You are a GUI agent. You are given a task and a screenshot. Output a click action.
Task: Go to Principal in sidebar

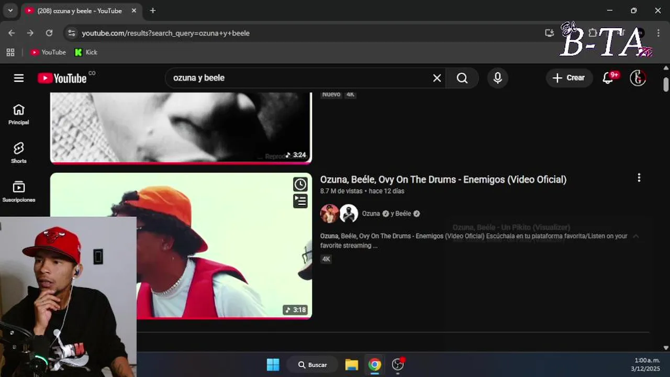(x=19, y=114)
